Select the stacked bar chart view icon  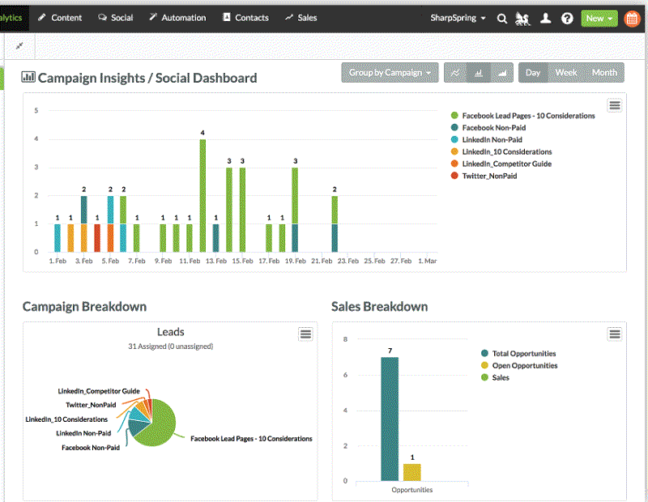(x=502, y=73)
